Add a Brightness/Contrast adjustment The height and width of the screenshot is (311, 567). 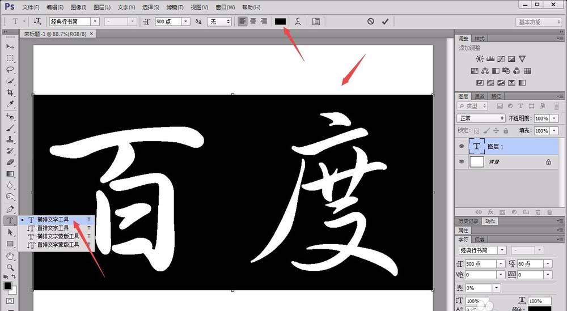480,58
